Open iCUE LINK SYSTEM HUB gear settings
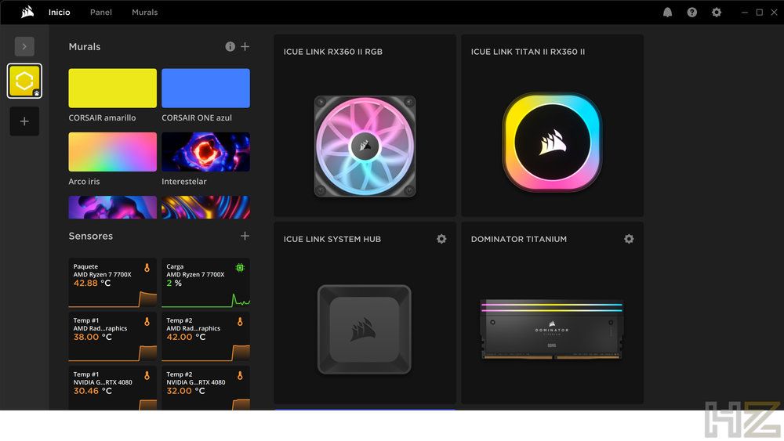784x441 pixels. coord(441,239)
